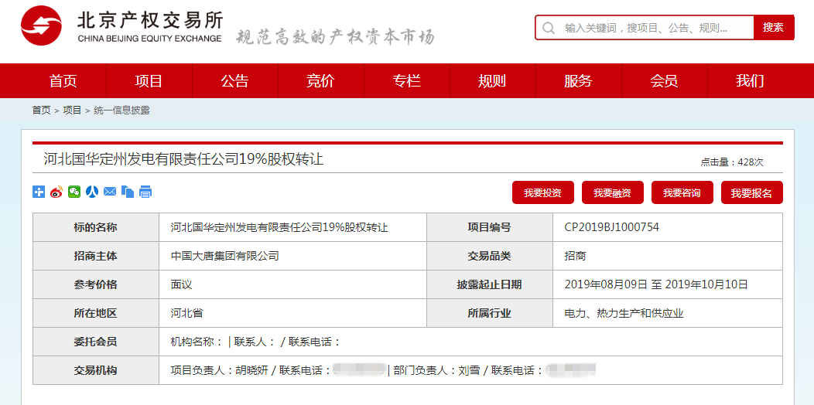
Task: Click the 披露起止日期 label cell
Action: [490, 284]
